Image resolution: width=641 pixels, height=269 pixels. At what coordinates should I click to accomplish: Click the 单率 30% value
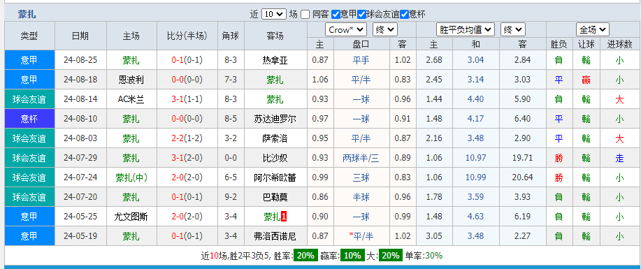(x=433, y=256)
